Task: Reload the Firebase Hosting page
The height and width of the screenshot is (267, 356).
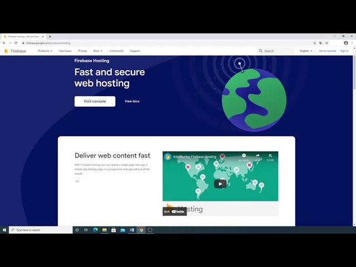Action: (16, 43)
